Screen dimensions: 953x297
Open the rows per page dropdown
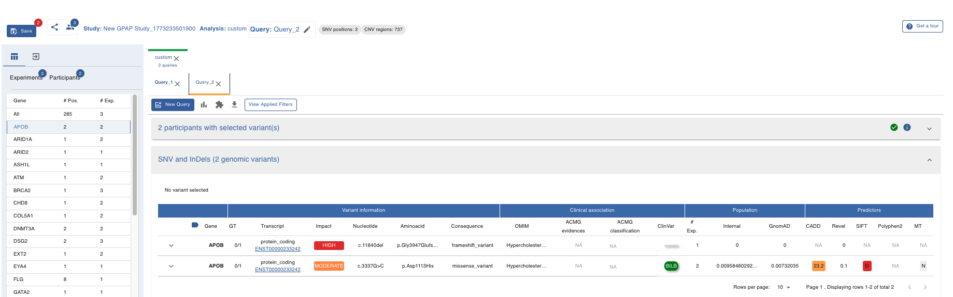click(x=784, y=287)
